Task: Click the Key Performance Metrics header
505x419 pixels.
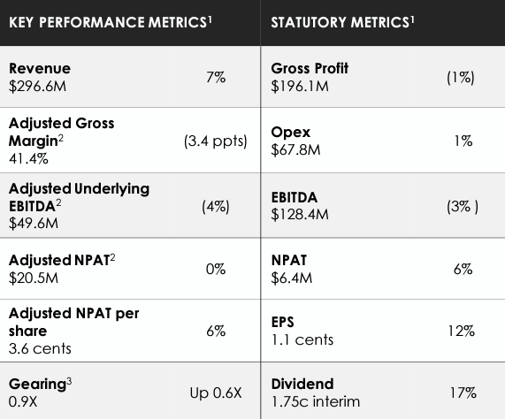Action: (x=111, y=22)
